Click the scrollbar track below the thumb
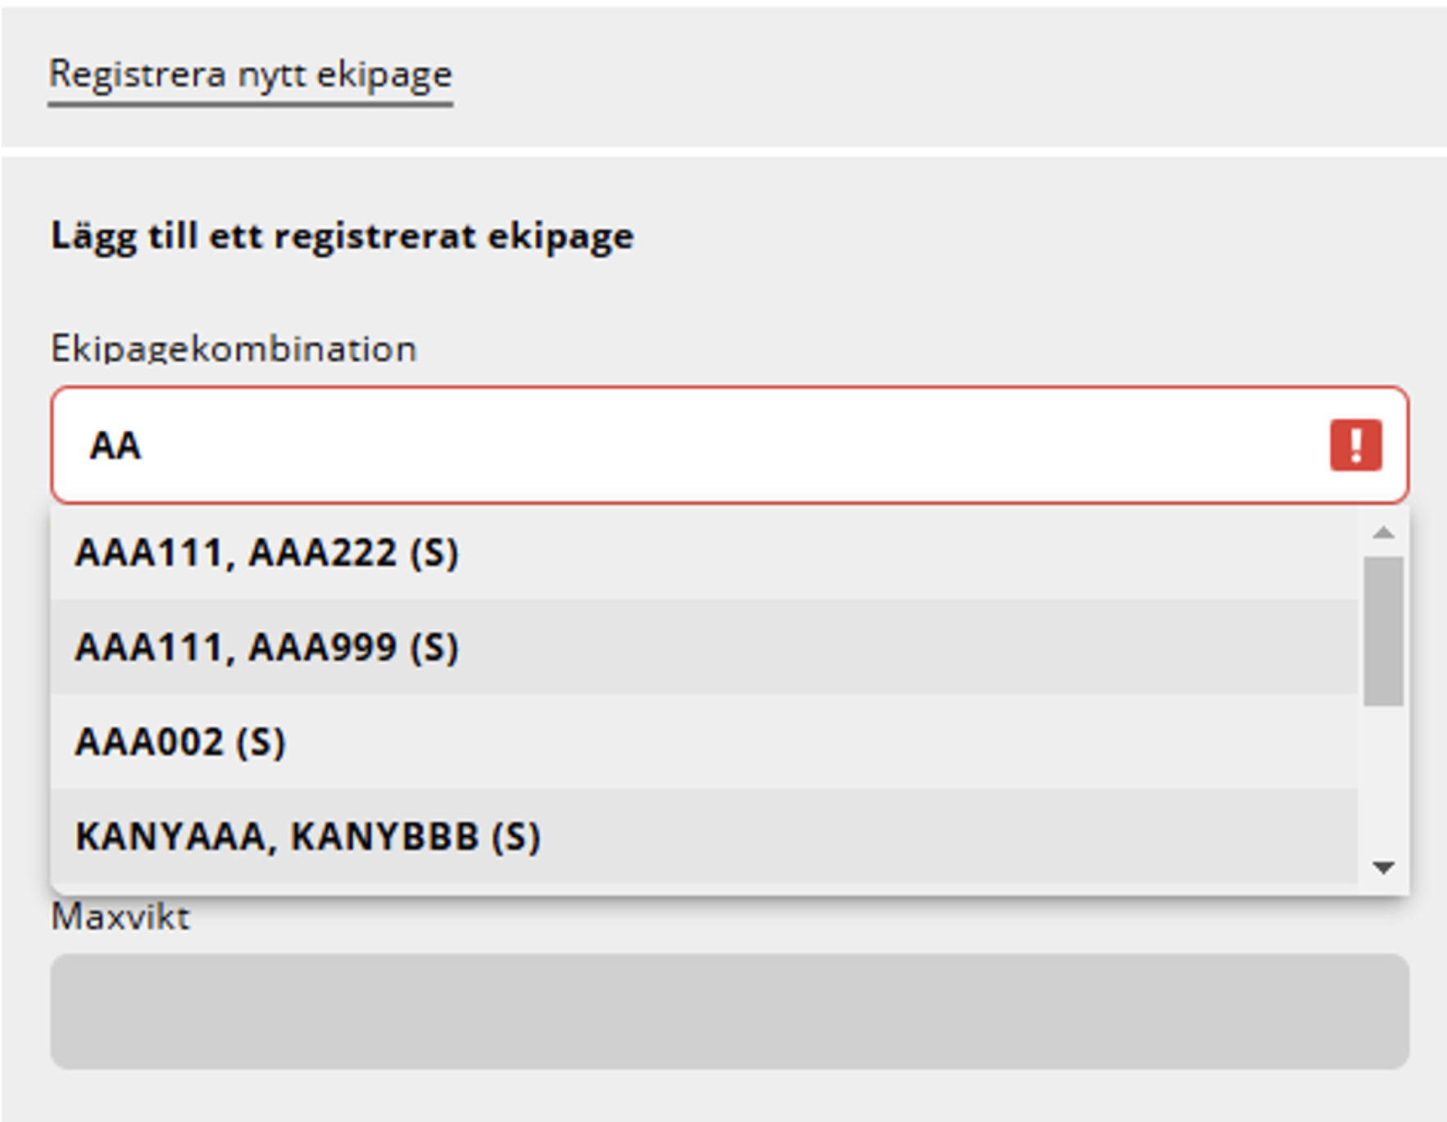The height and width of the screenshot is (1122, 1447). point(1384,778)
